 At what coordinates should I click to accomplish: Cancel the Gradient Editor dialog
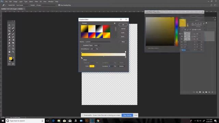click(123, 29)
